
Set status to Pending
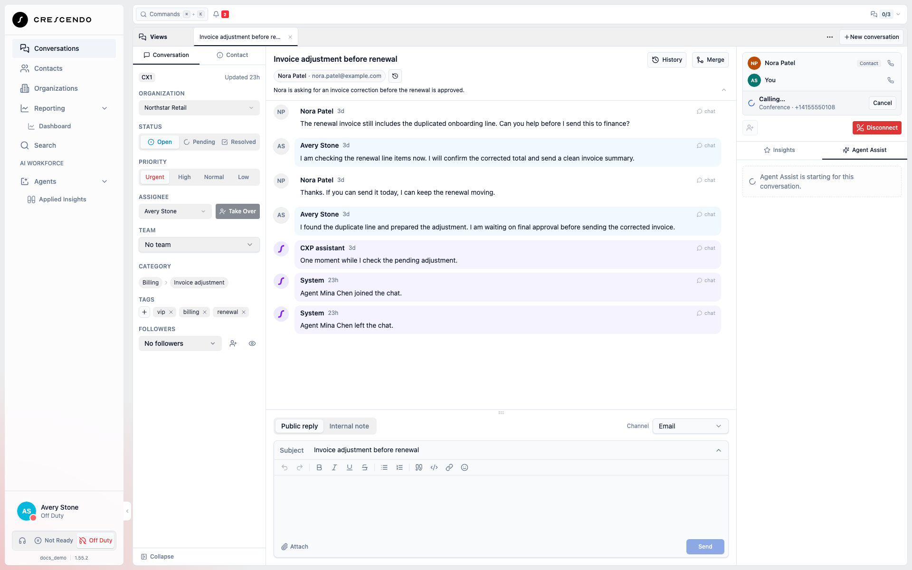(199, 142)
